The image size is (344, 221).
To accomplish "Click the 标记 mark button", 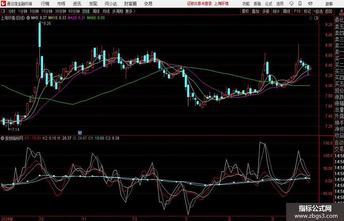I will pyautogui.click(x=307, y=11).
